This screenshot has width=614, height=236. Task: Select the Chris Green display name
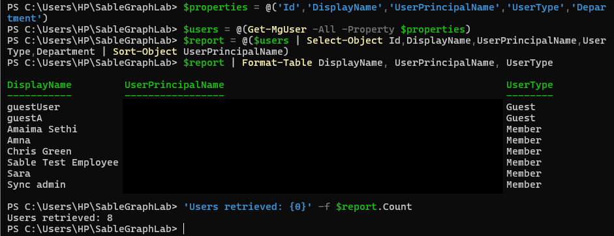pos(39,151)
